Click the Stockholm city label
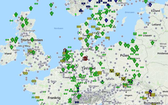Screen dimensions: 168x105 [x=122, y=3]
